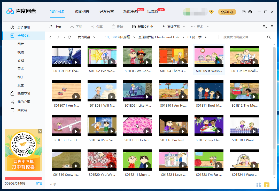
Task: Click the upload arrow icon
Action: point(51,27)
